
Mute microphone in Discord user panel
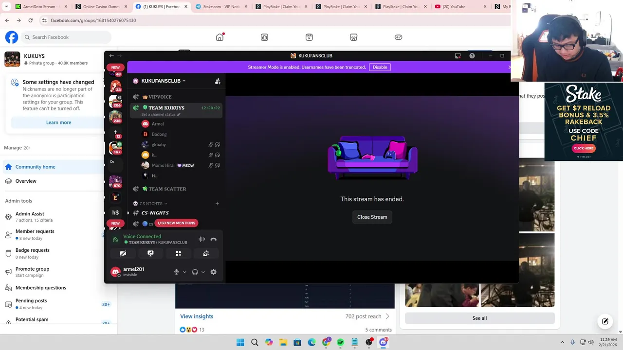click(177, 272)
